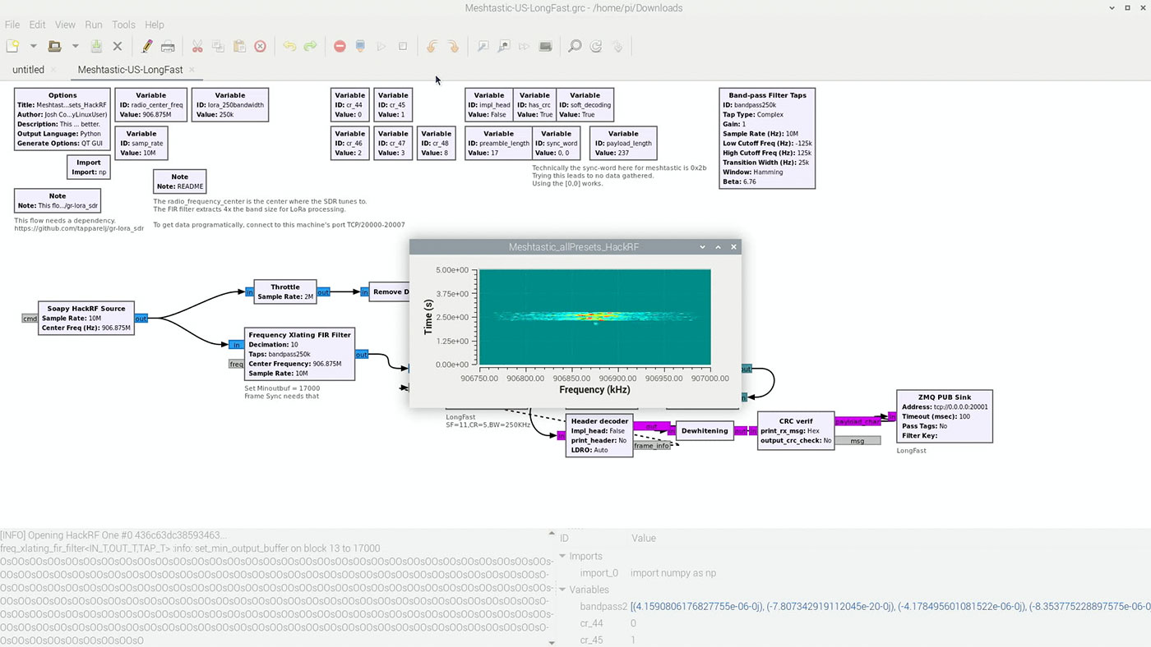Click the Cut scissors icon
Image resolution: width=1151 pixels, height=647 pixels.
(197, 47)
